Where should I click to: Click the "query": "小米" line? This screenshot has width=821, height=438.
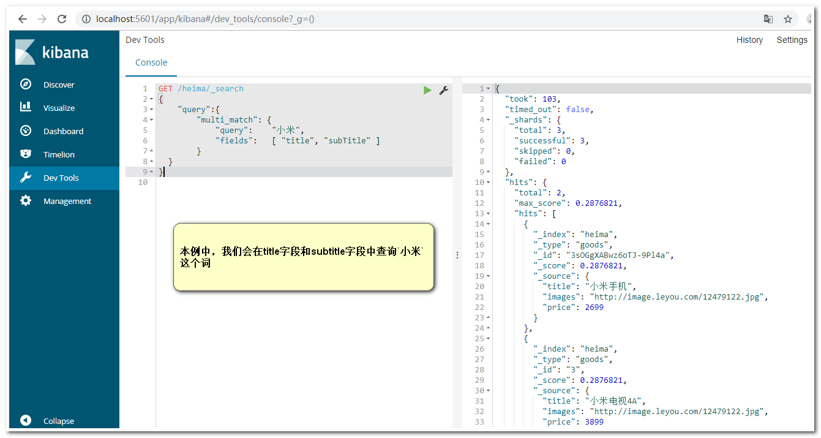(260, 130)
